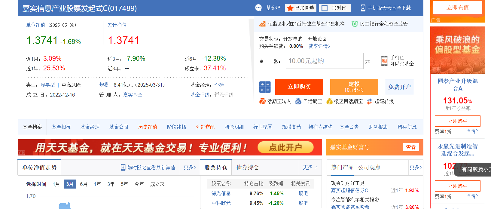This screenshot has width=491, height=209.
Task: Open the 规模变动 tab
Action: tap(291, 127)
